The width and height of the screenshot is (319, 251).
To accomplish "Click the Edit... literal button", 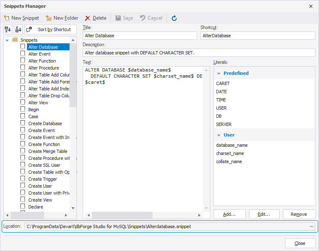I will (264, 214).
